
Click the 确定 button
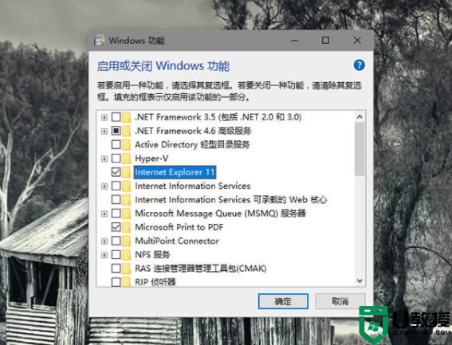tap(283, 301)
